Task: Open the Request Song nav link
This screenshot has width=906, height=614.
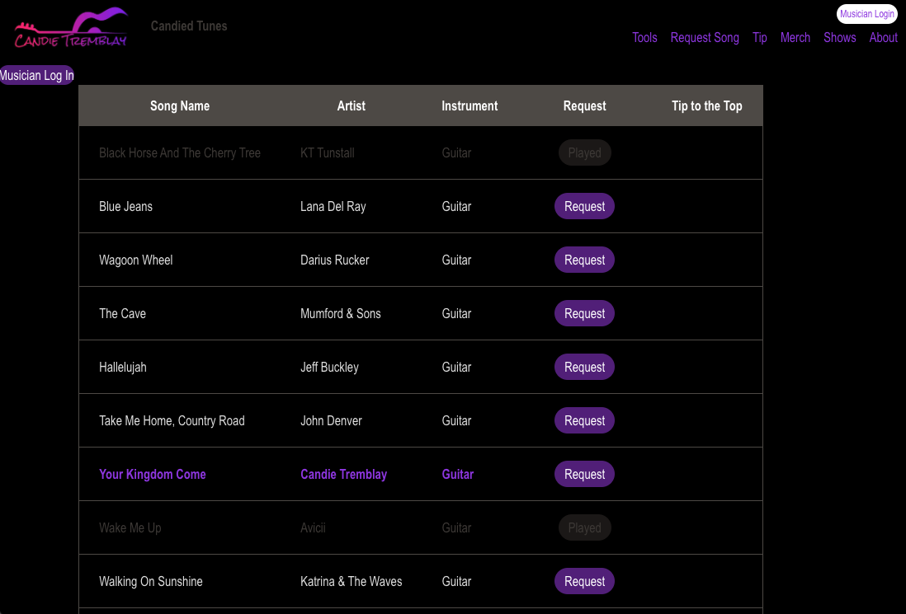Action: pyautogui.click(x=705, y=38)
